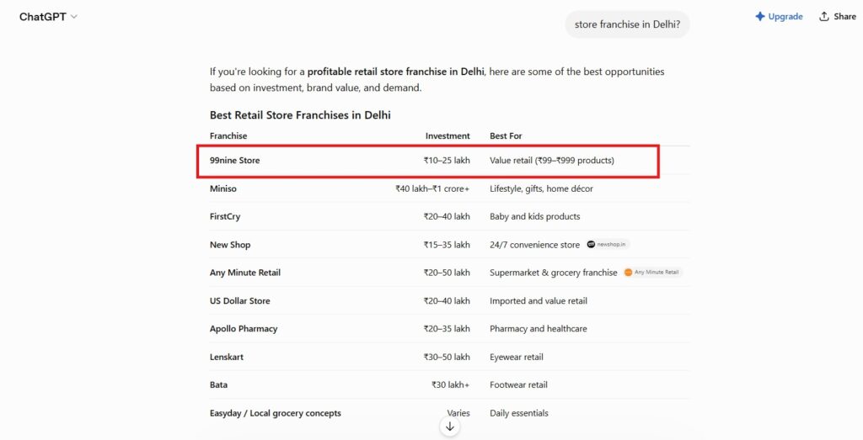Click Lifestyle, gifts, home décor cell
The image size is (863, 440).
click(x=542, y=188)
